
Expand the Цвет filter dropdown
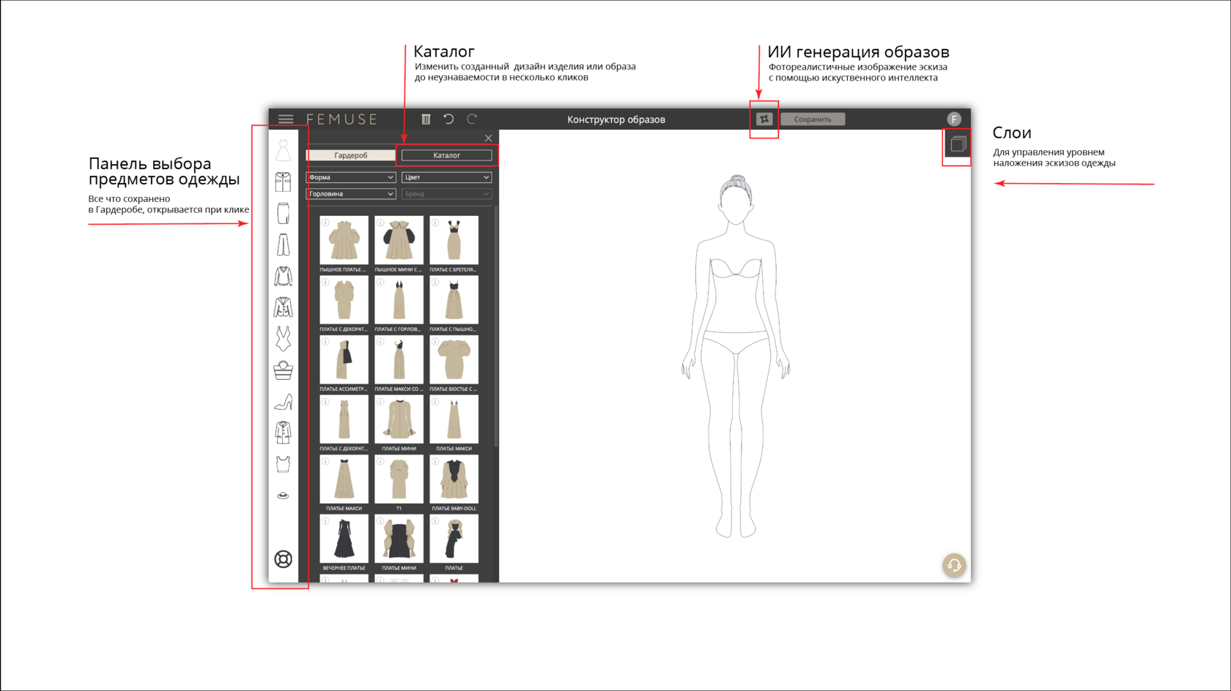(446, 177)
